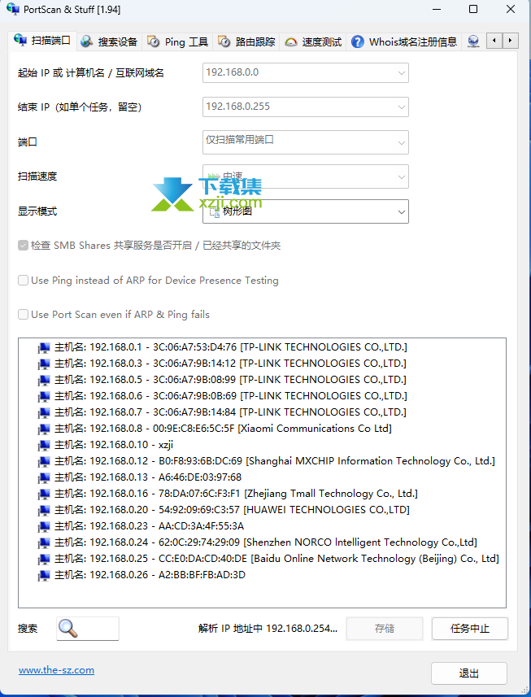
Task: Click the 退出 button
Action: click(x=468, y=673)
